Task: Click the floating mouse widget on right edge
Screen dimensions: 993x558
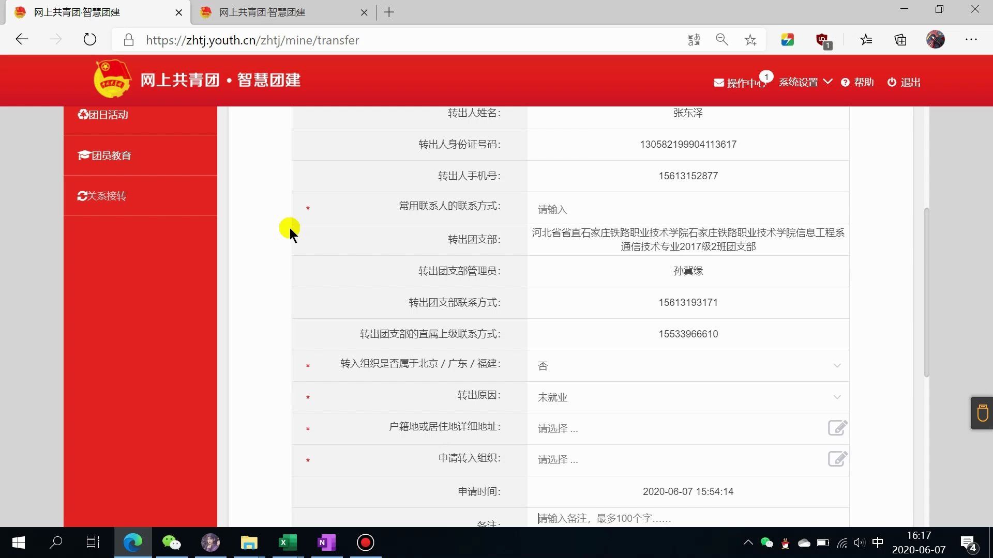Action: (x=982, y=413)
